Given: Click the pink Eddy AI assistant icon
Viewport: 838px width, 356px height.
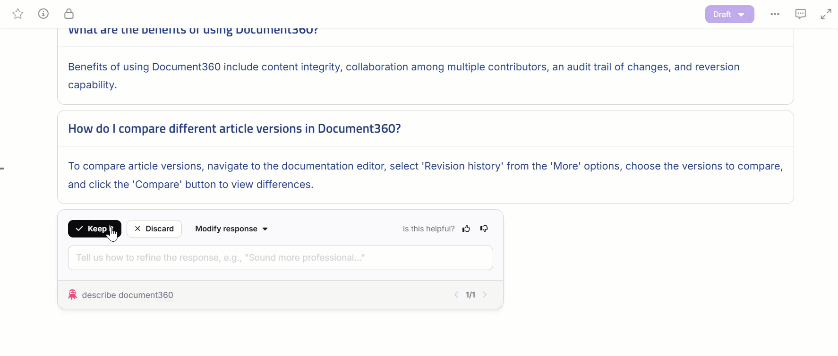Looking at the screenshot, I should [x=72, y=295].
